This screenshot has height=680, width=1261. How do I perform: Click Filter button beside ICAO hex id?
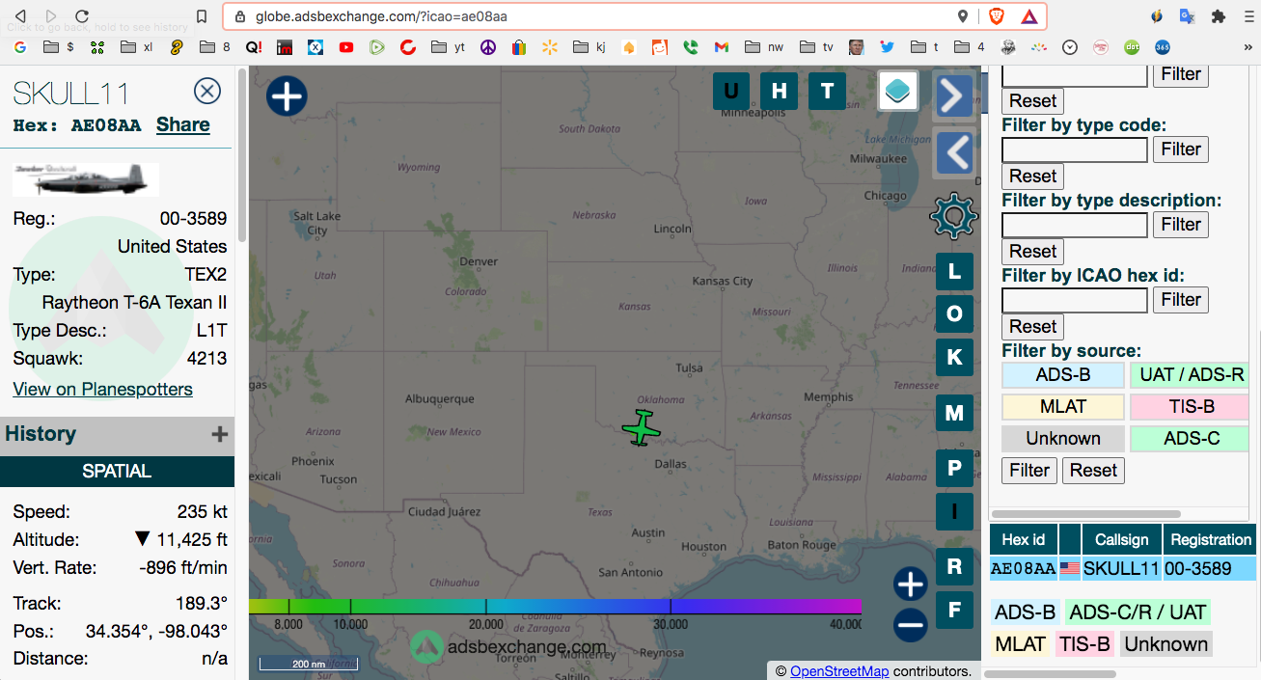click(x=1181, y=300)
